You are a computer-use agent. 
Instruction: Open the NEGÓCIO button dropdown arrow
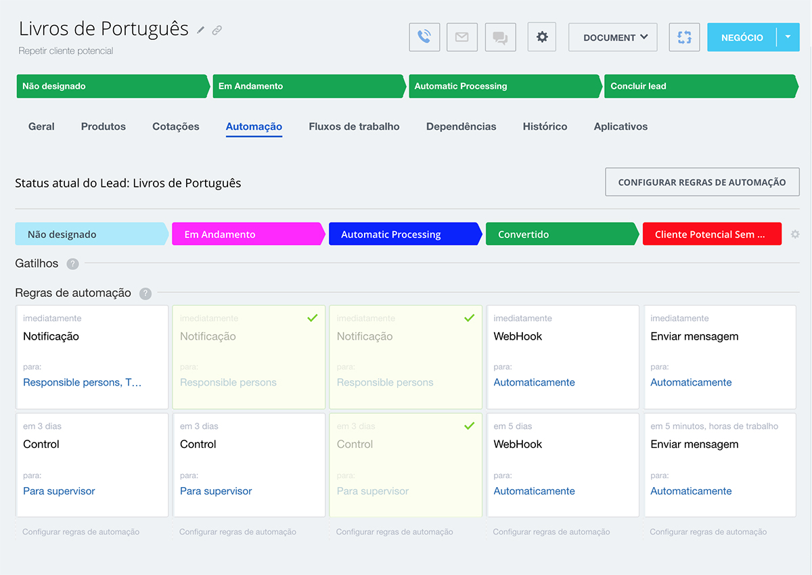[x=788, y=37]
